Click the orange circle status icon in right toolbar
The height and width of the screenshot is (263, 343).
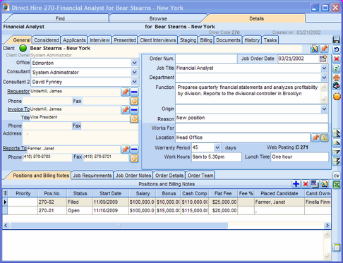tap(337, 97)
